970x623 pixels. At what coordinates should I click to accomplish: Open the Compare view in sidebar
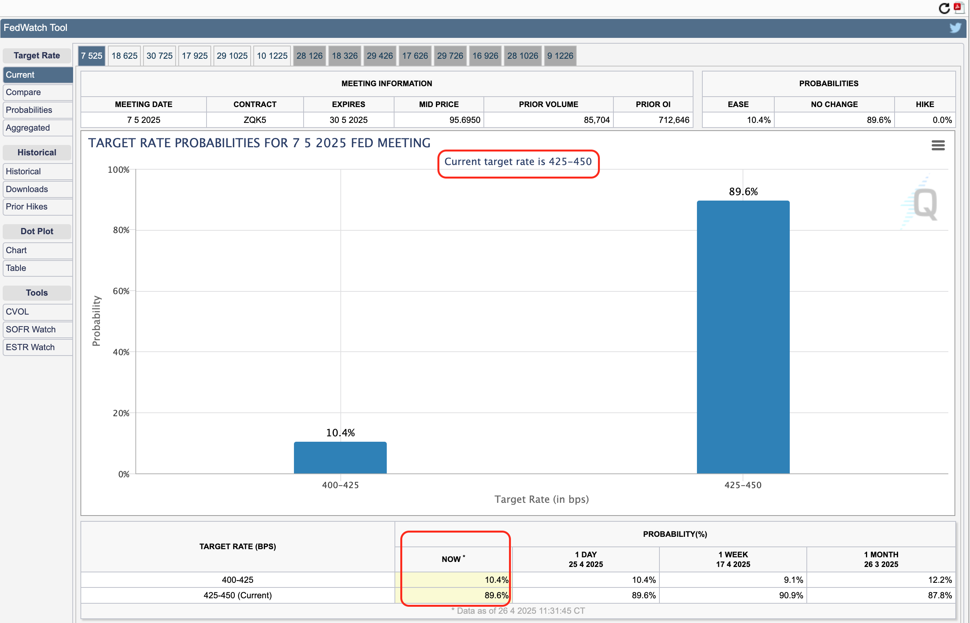click(37, 92)
